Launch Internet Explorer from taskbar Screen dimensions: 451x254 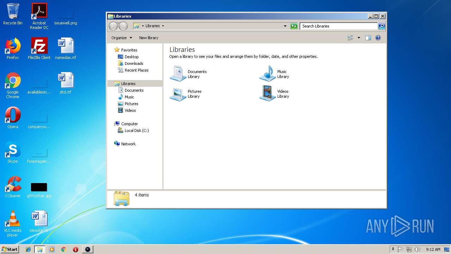[28, 249]
